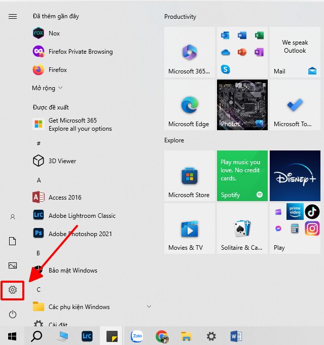Open Adobe Photoshop 2021
324x345 pixels.
coord(80,234)
